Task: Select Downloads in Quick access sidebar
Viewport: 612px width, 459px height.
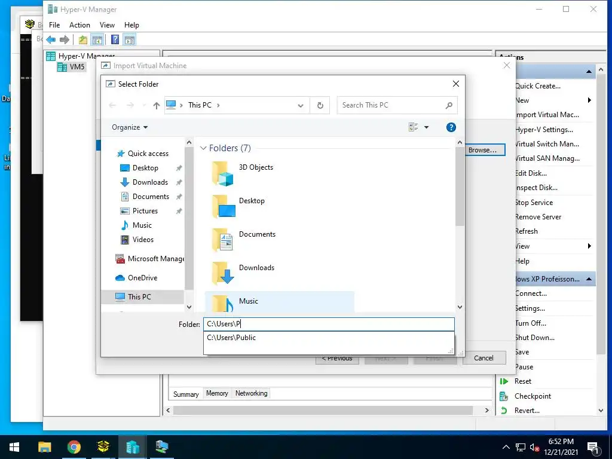Action: pyautogui.click(x=150, y=182)
